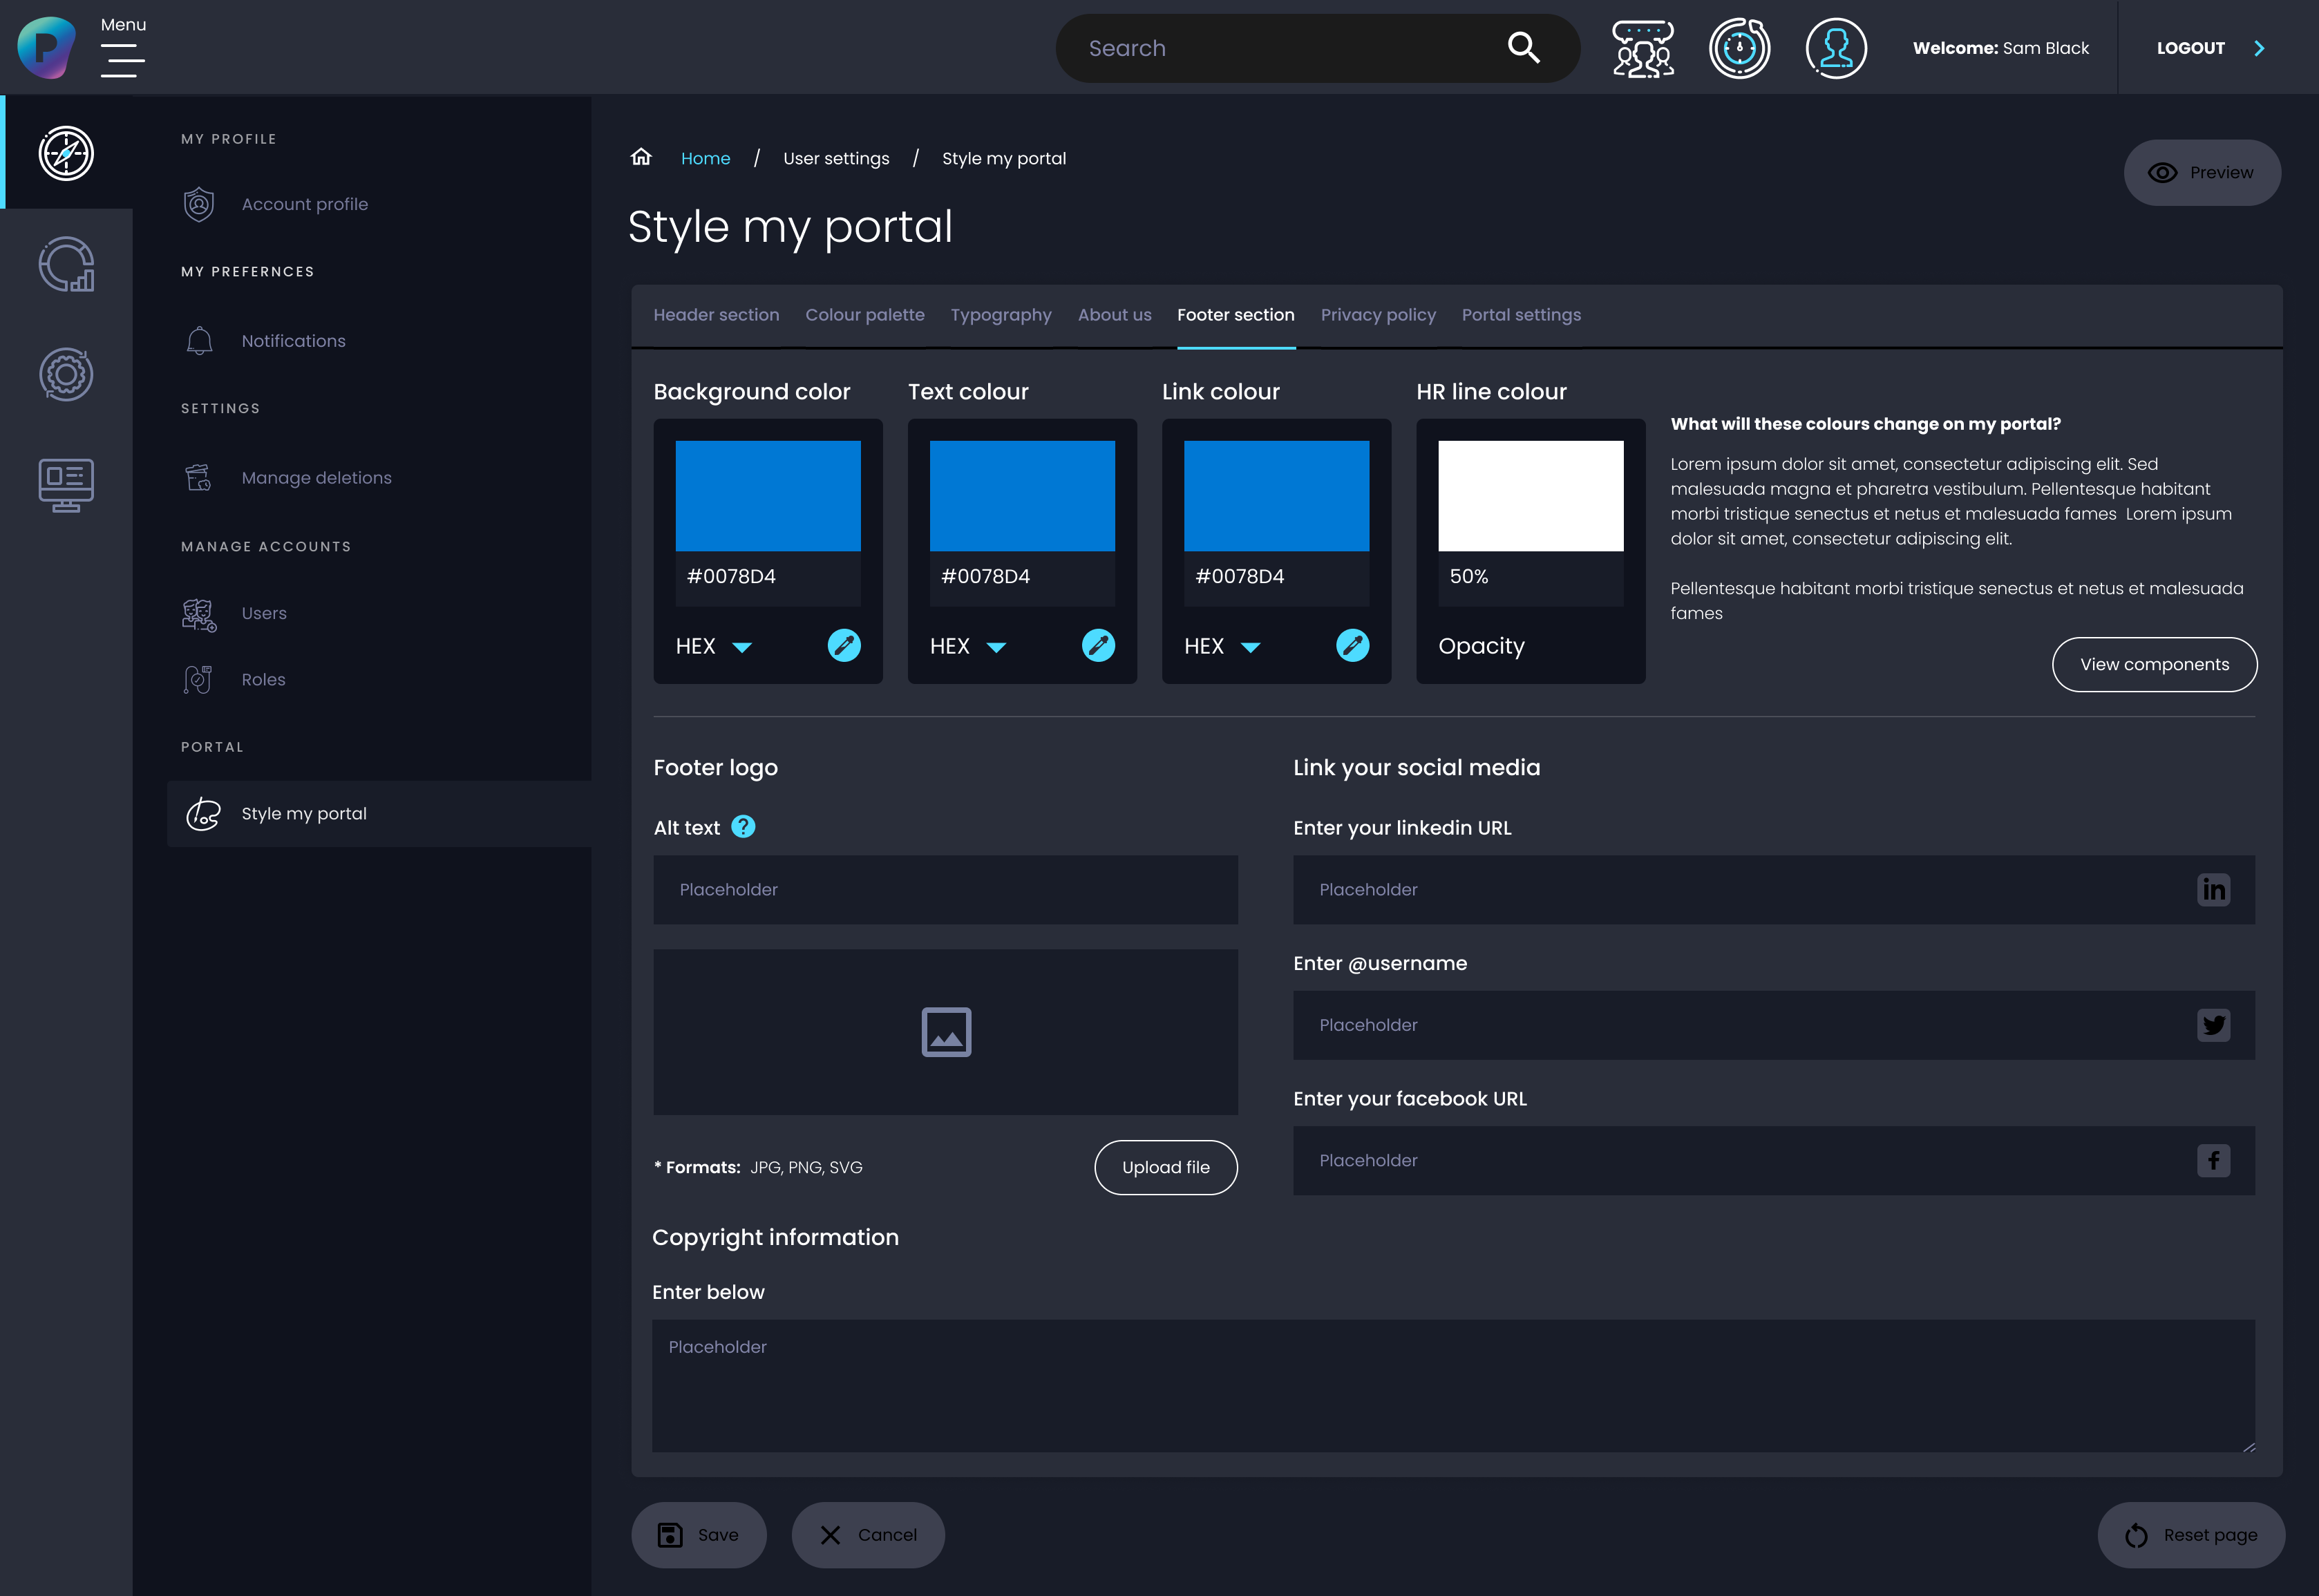The width and height of the screenshot is (2319, 1596).
Task: Click eyedropper for Background color
Action: click(x=843, y=646)
